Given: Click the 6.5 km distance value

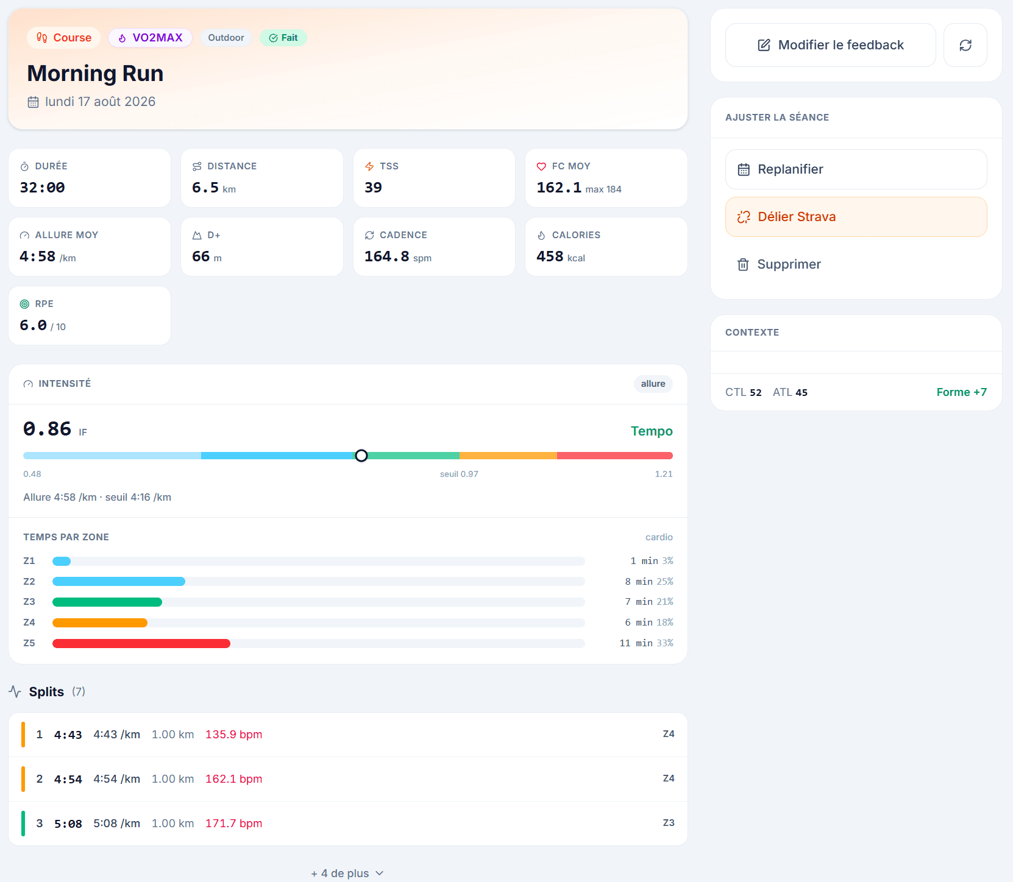Looking at the screenshot, I should click(x=214, y=188).
